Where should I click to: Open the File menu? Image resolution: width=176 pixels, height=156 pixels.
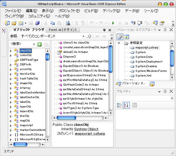pos(13,11)
